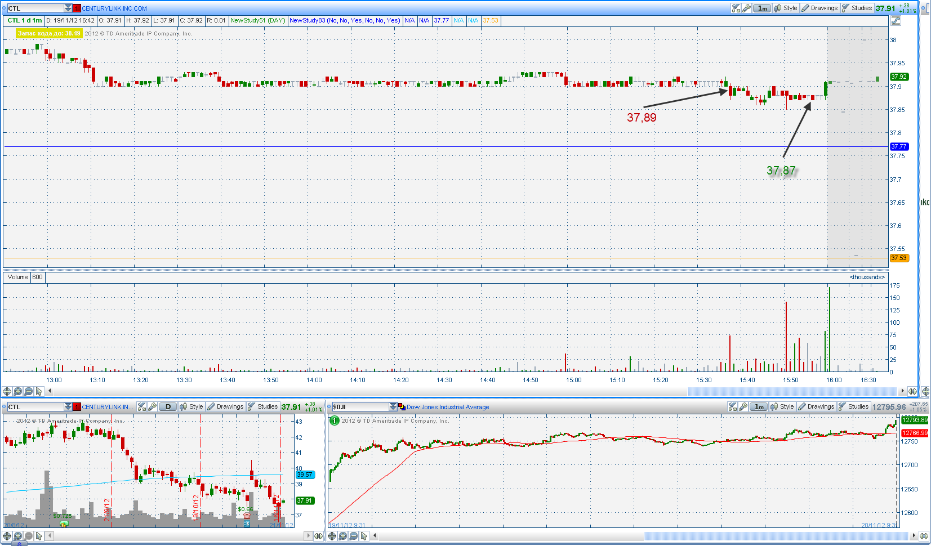
Task: Open the CENTURYLINK IN... link in the daily chart
Action: pyautogui.click(x=108, y=407)
